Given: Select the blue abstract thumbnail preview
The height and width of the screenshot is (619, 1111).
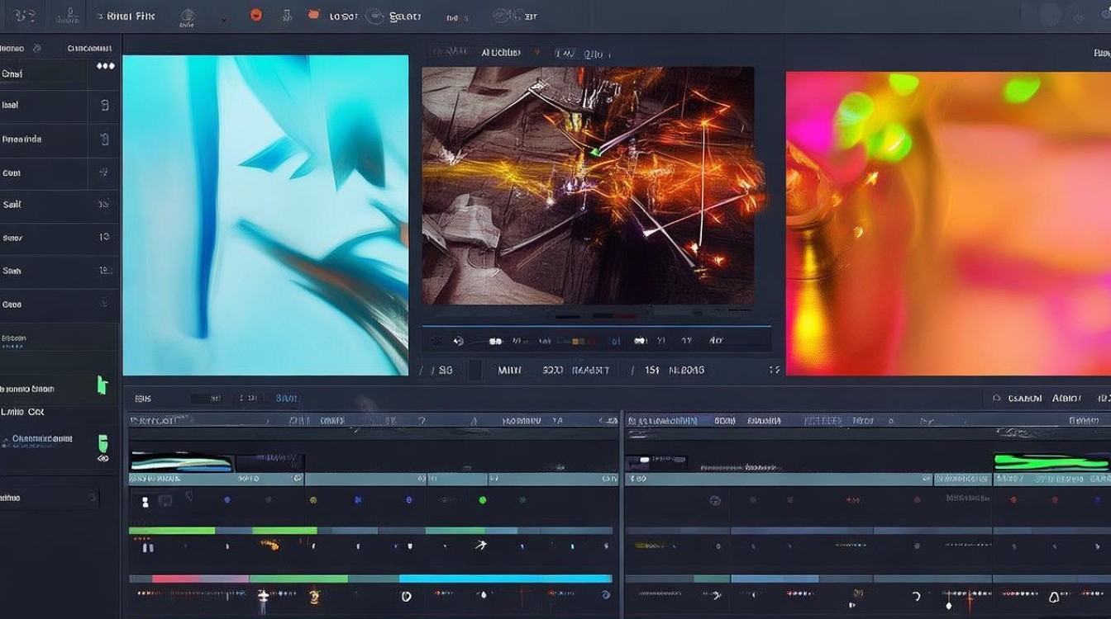Looking at the screenshot, I should (x=265, y=215).
